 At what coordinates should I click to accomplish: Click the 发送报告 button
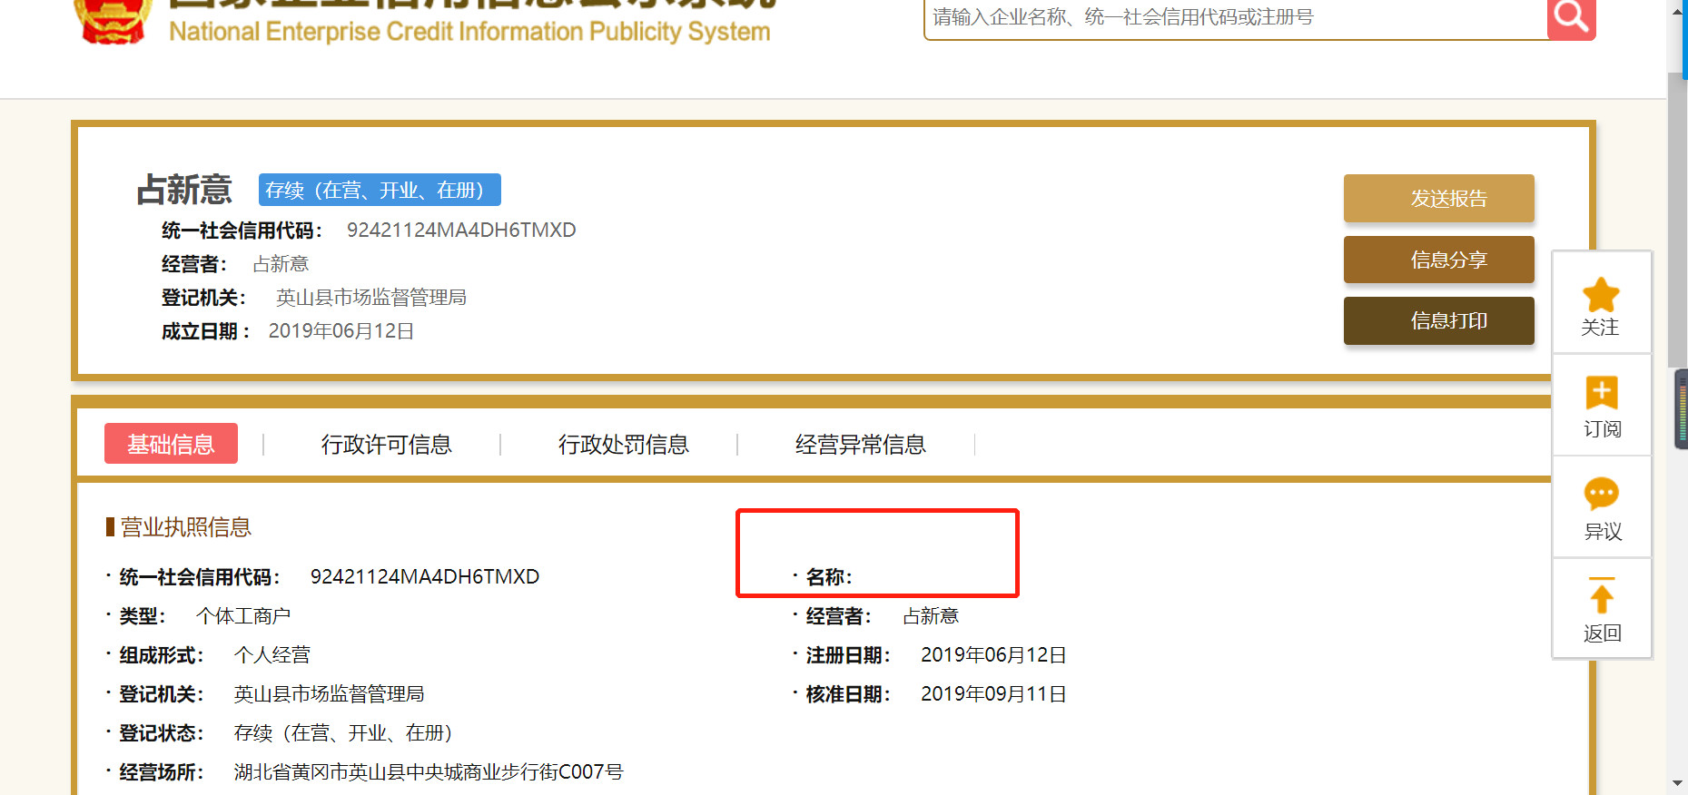tap(1439, 199)
